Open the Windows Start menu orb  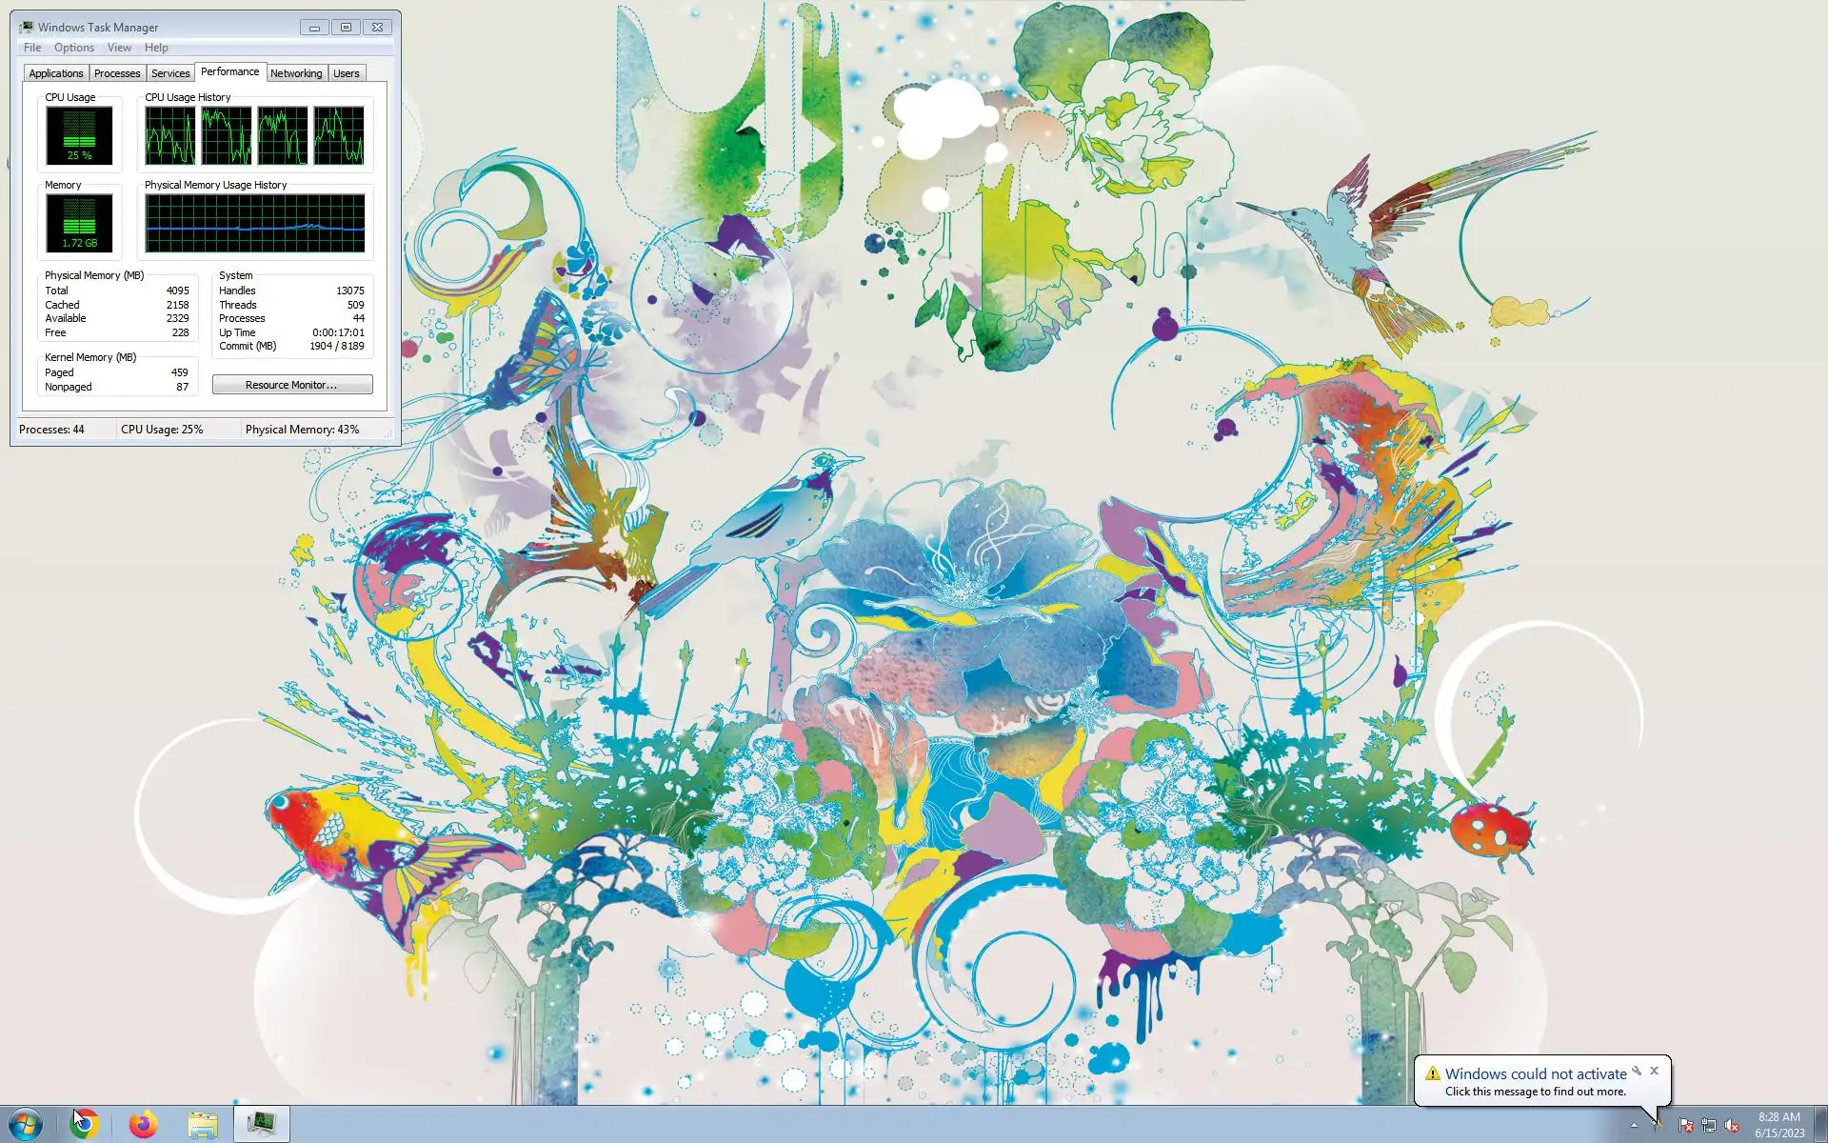coord(25,1124)
